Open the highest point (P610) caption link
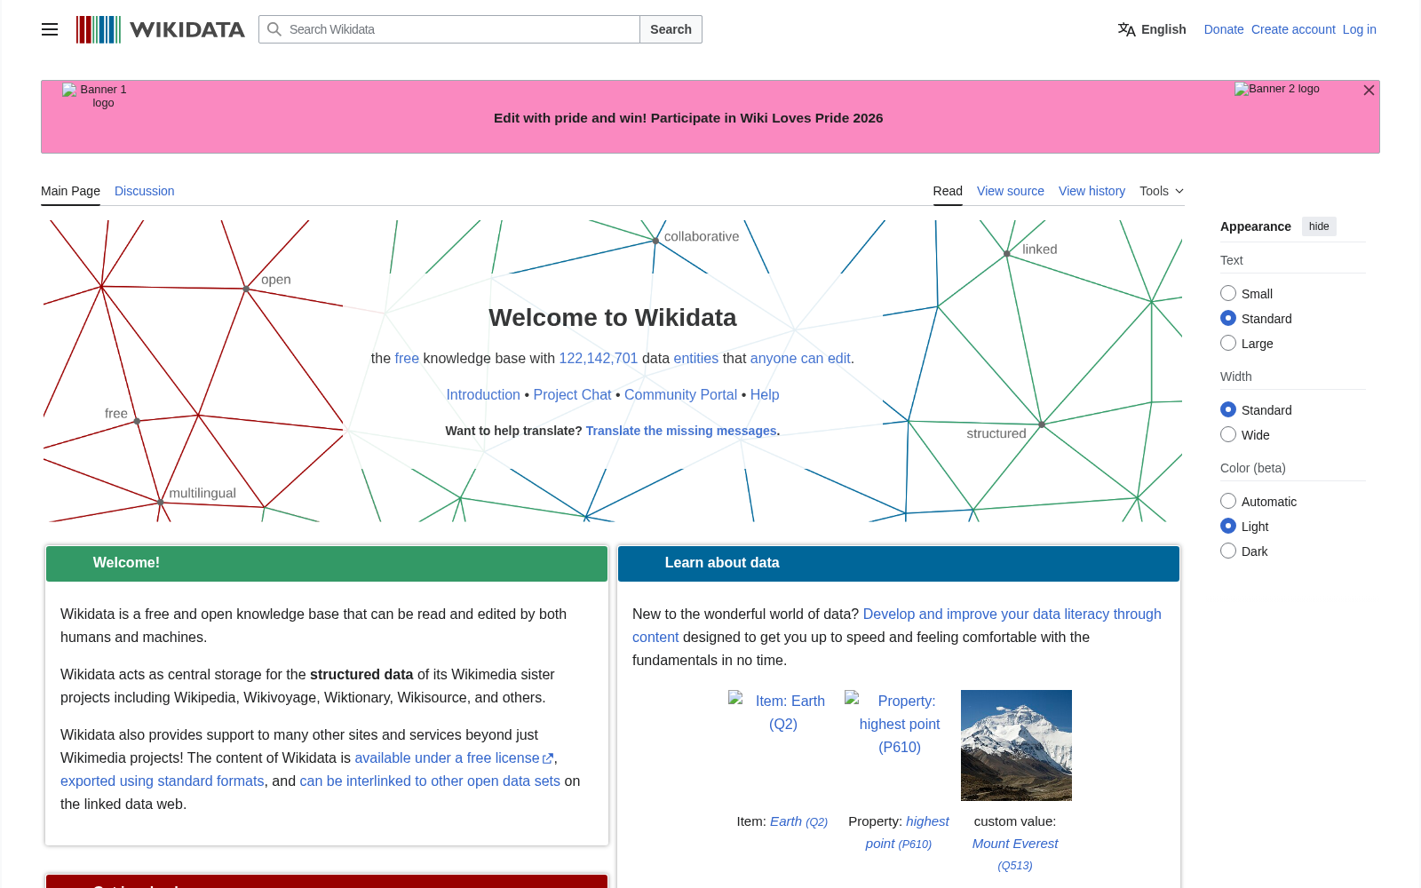The width and height of the screenshot is (1421, 888). tap(907, 832)
